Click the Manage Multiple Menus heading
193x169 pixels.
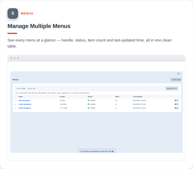coord(39,26)
